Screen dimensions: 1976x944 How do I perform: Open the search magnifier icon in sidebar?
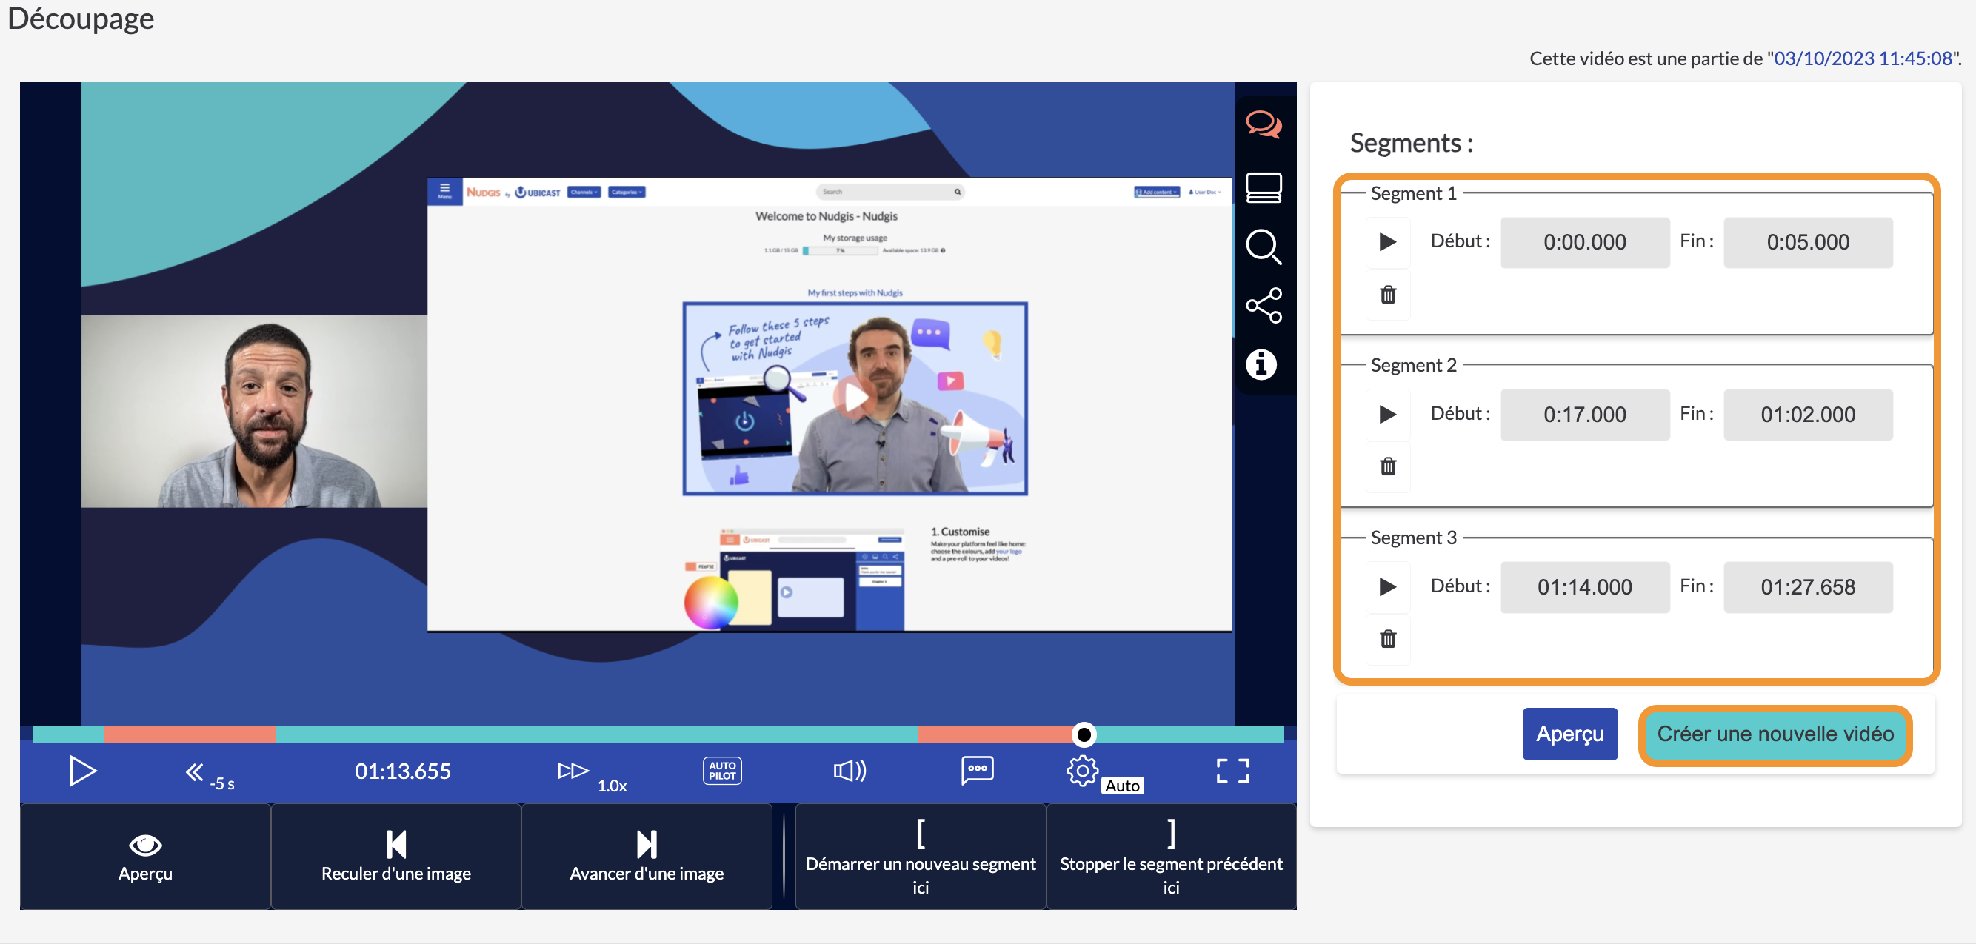1264,247
